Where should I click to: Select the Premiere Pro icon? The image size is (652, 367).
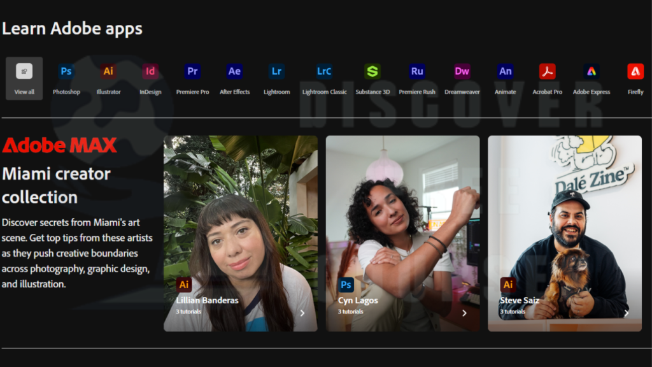[192, 71]
